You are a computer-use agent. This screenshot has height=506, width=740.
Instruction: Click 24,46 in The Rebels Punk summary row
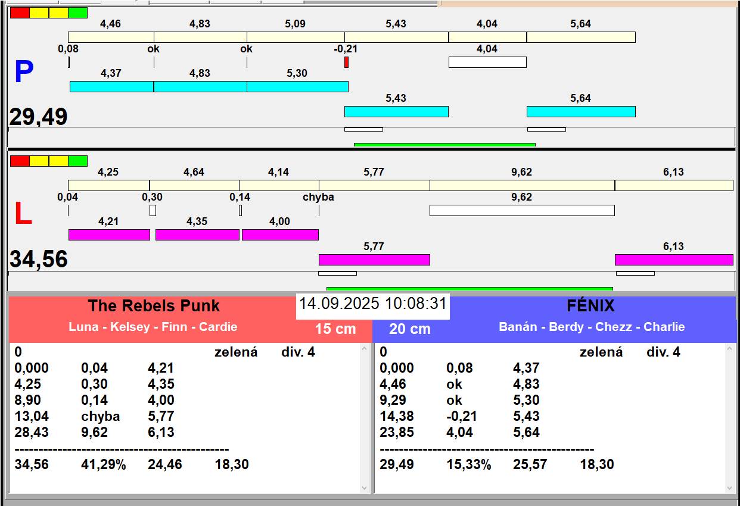click(165, 464)
